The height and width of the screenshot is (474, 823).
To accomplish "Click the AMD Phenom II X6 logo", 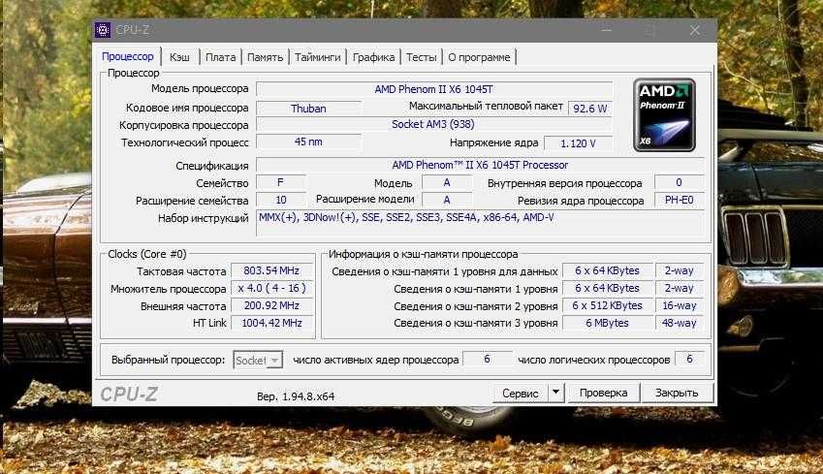I will (664, 115).
